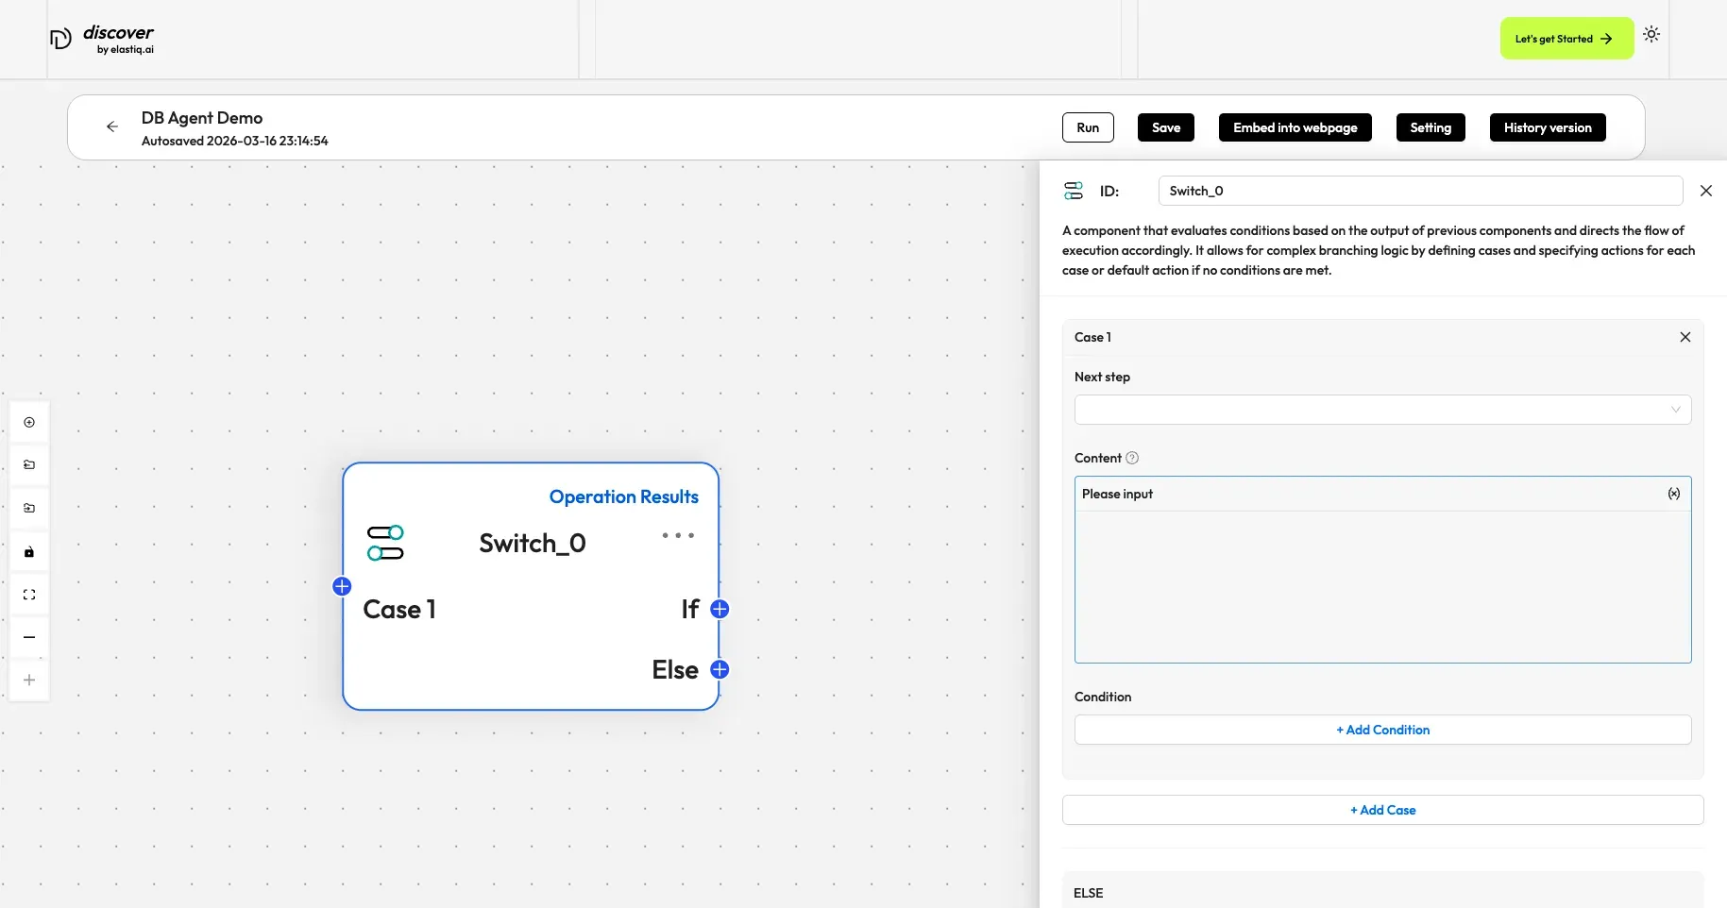Go back using the left arrow
This screenshot has width=1727, height=908.
pyautogui.click(x=112, y=126)
